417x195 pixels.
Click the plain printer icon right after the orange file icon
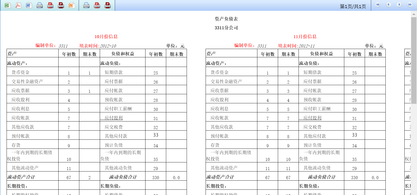[x=86, y=5]
